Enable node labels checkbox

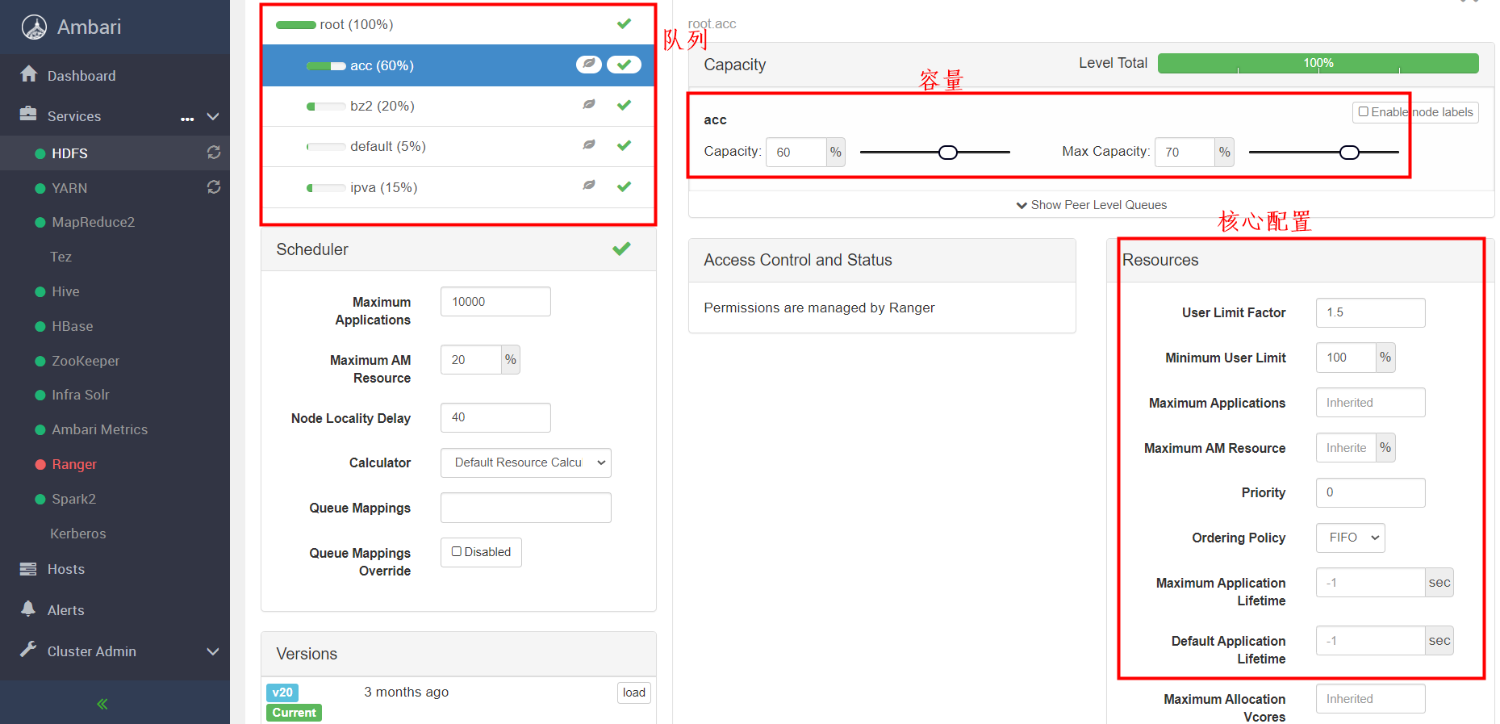[x=1364, y=111]
